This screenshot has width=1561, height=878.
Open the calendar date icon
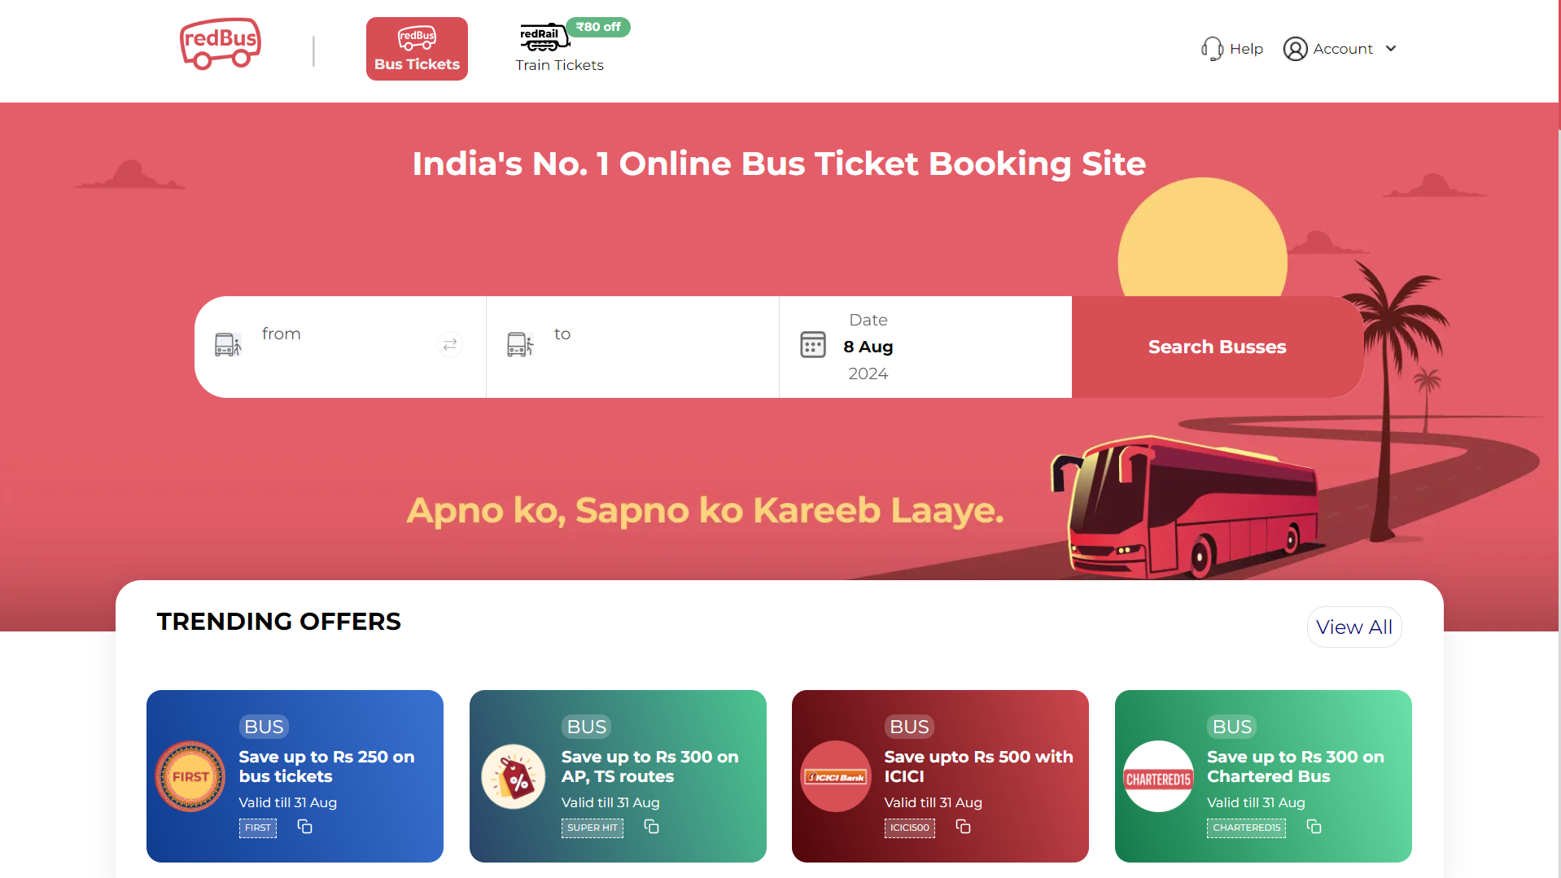[812, 345]
